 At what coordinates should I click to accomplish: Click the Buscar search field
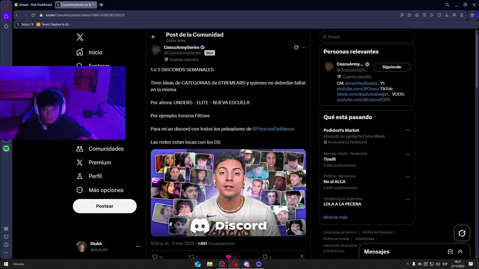[x=367, y=37]
